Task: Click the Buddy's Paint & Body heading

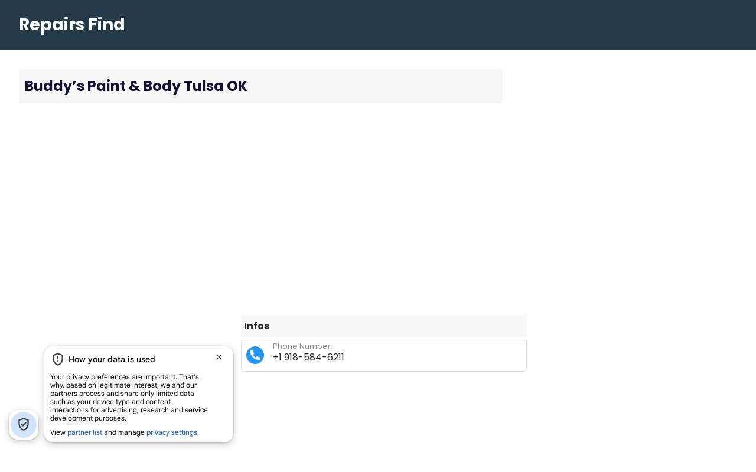Action: pyautogui.click(x=136, y=86)
